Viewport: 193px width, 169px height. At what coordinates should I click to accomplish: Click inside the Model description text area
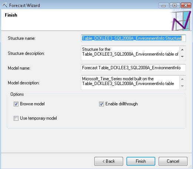[130, 82]
